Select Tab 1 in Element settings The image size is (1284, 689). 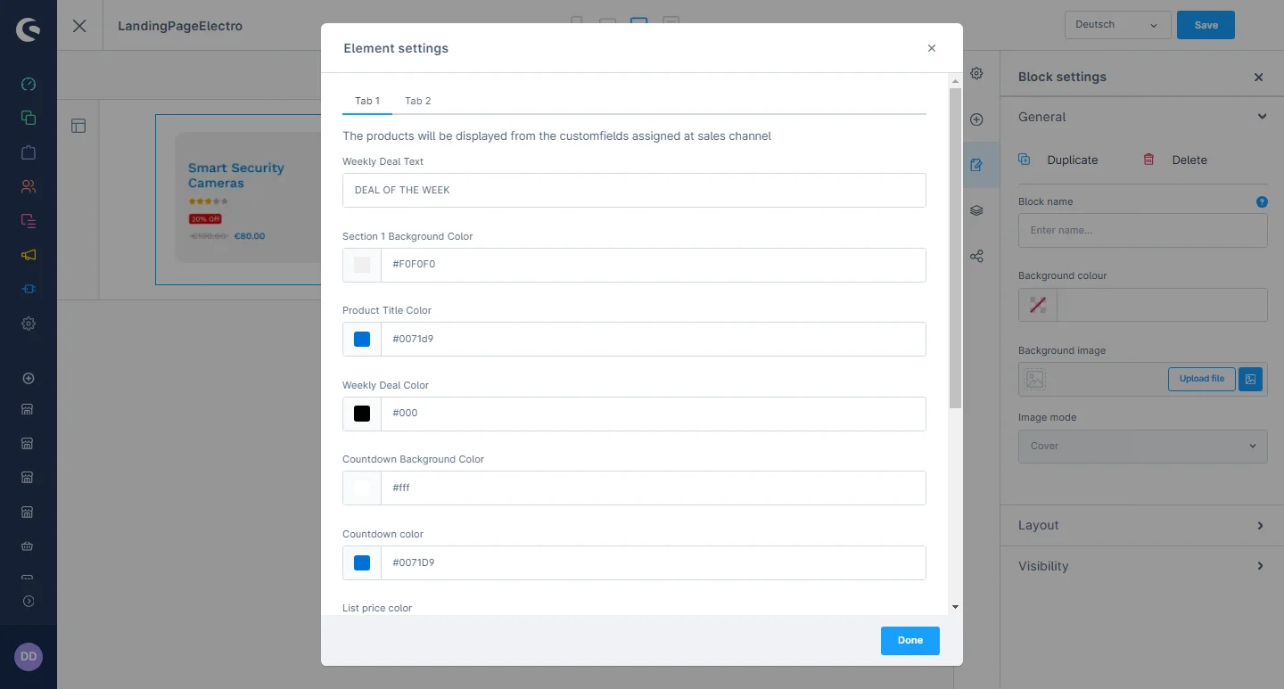(367, 101)
